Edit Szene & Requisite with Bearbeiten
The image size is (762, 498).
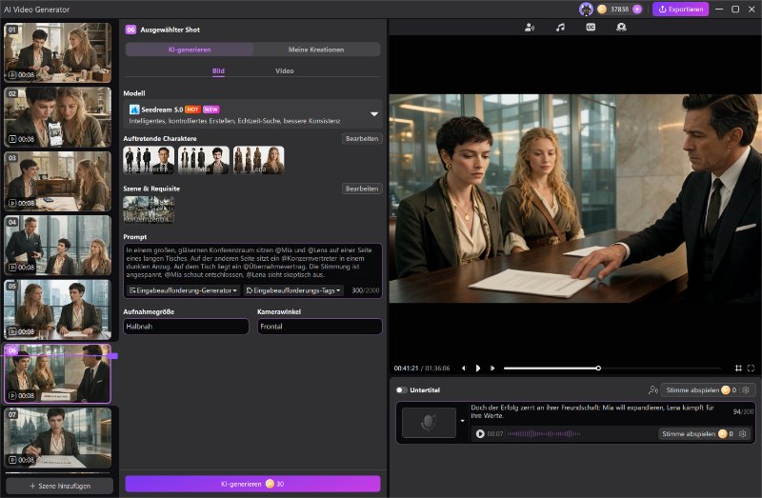coord(362,189)
